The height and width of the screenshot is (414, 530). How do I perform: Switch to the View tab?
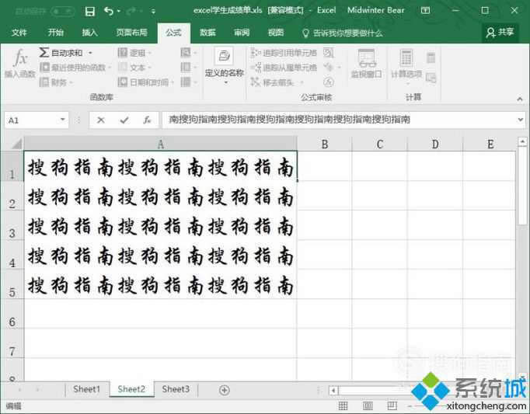coord(275,33)
